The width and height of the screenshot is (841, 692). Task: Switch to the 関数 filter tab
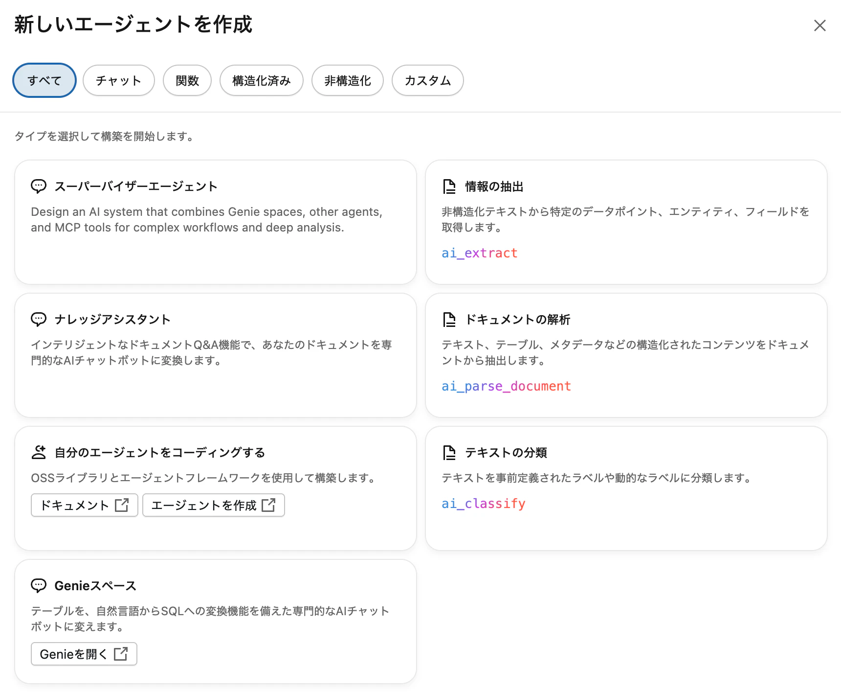click(x=187, y=80)
